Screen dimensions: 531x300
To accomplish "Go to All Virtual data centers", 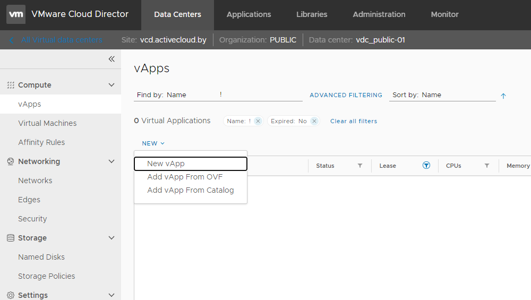I will coord(62,40).
